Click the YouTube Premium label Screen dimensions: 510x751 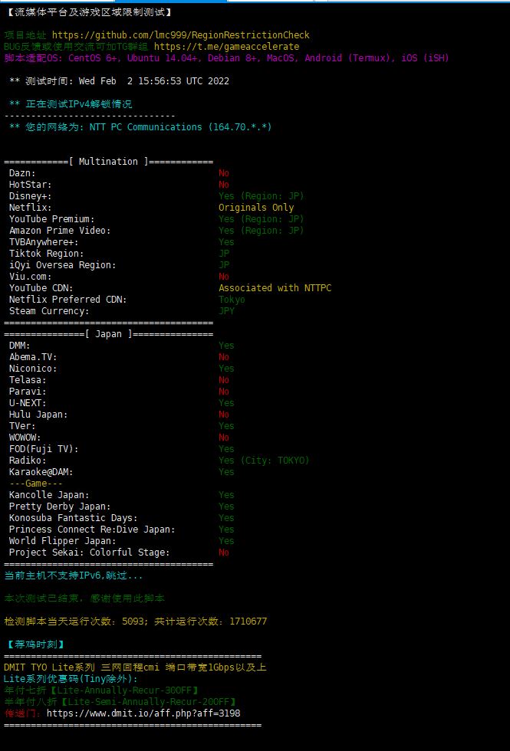click(x=52, y=219)
